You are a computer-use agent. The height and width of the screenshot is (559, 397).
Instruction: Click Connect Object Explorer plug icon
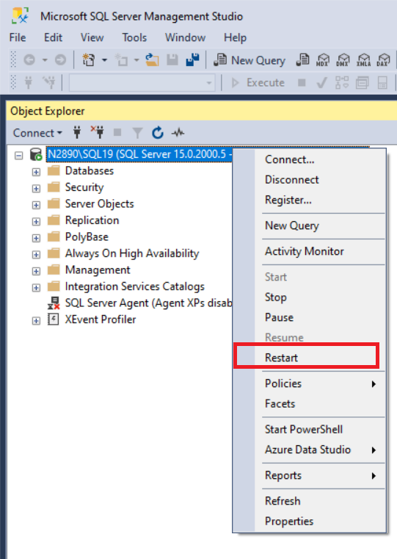click(77, 133)
